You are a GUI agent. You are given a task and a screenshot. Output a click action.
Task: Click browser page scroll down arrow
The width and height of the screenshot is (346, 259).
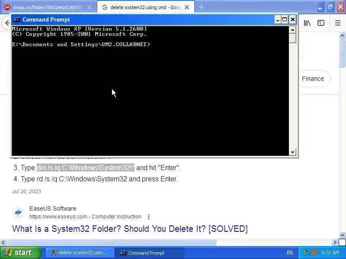pyautogui.click(x=342, y=235)
